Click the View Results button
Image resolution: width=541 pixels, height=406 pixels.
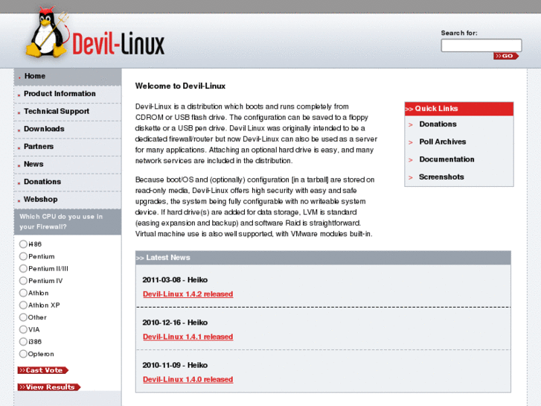(48, 387)
